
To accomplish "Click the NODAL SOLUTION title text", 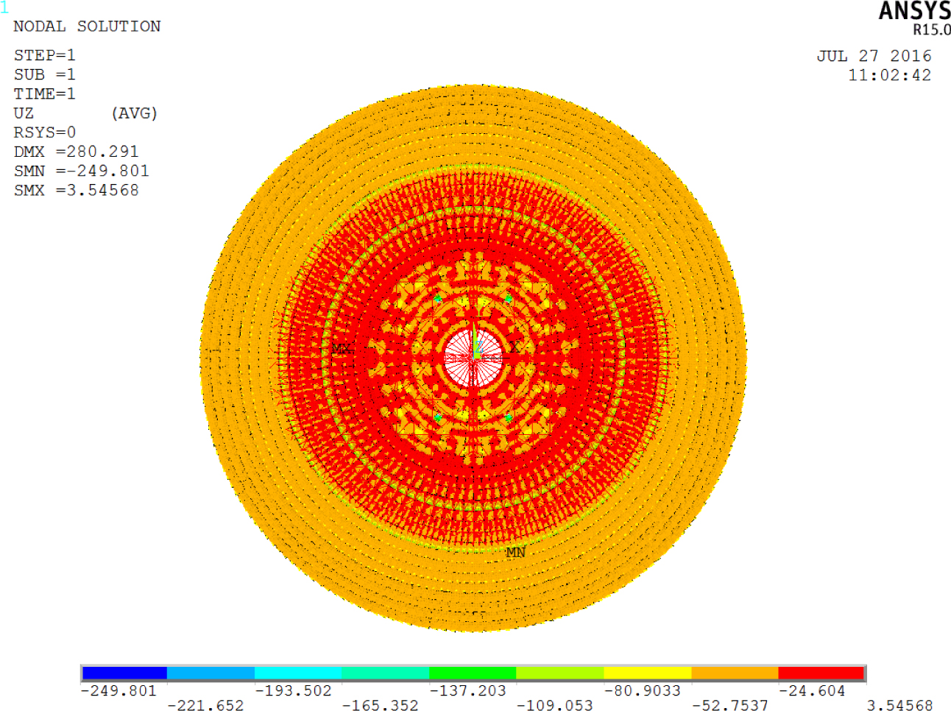I will coord(87,26).
